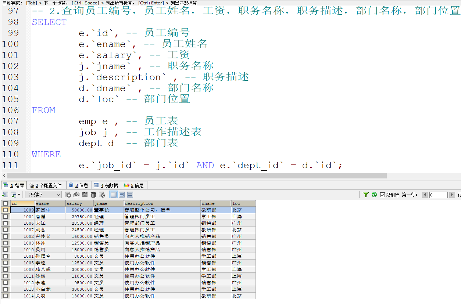
Task: Save changes with the floppy disk icon
Action: coord(85,194)
